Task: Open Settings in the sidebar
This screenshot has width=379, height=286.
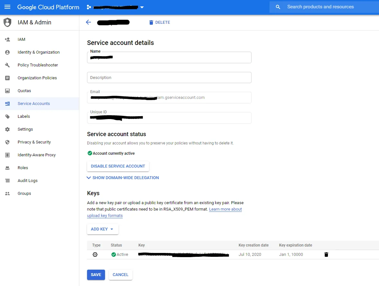Action: (25, 129)
